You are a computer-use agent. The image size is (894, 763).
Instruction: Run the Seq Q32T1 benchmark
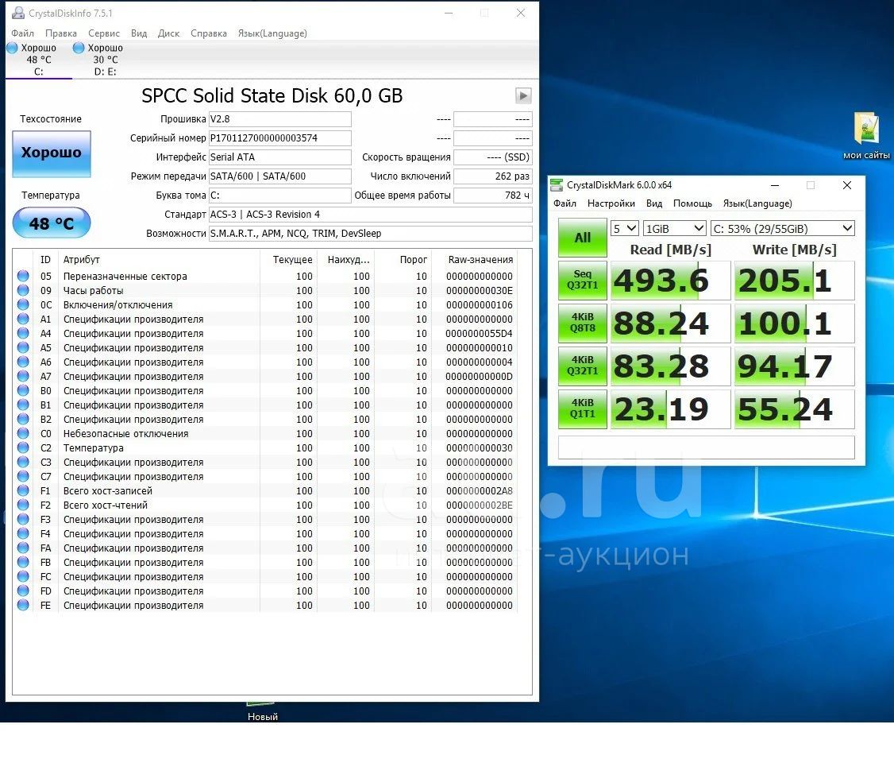tap(582, 281)
